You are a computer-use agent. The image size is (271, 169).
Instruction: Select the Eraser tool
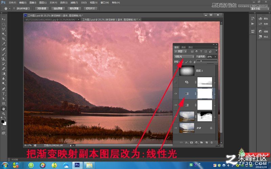pyautogui.click(x=3, y=69)
